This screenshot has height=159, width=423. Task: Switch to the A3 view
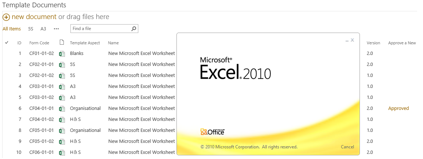coord(43,29)
